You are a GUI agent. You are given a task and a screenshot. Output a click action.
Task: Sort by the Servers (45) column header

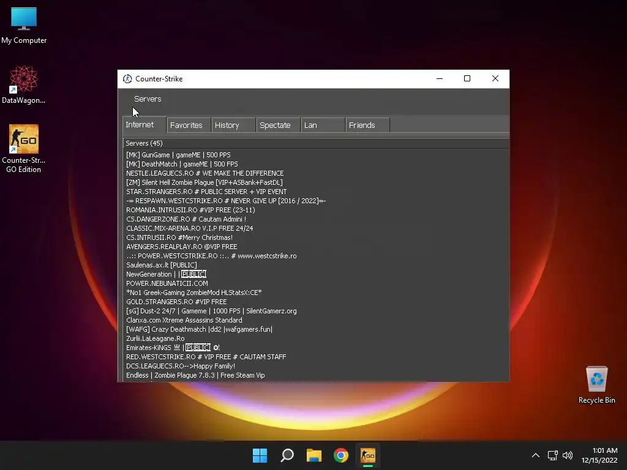pos(316,143)
